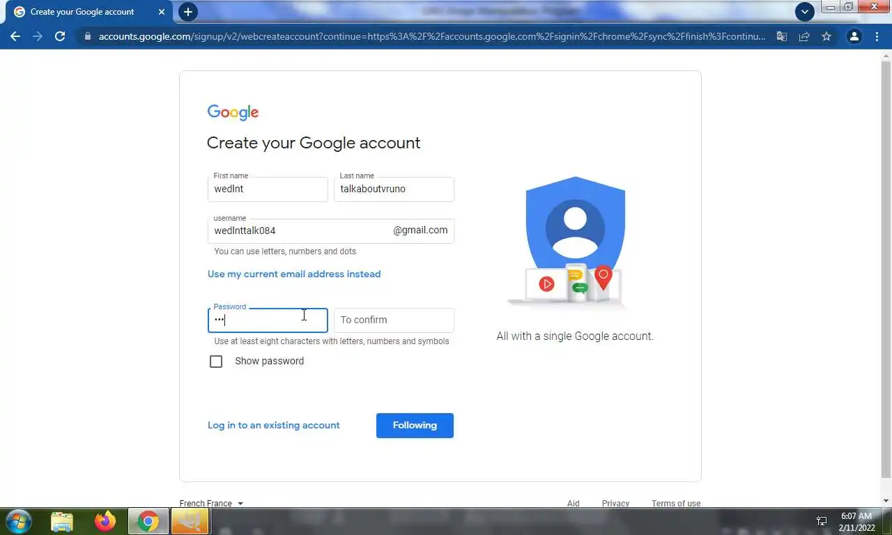
Task: Minimize the Chrome window
Action: point(830,7)
